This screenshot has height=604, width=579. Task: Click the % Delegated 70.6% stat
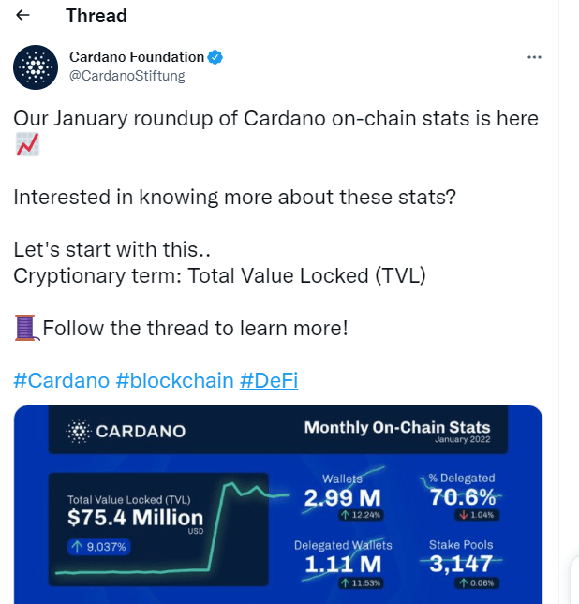[462, 497]
